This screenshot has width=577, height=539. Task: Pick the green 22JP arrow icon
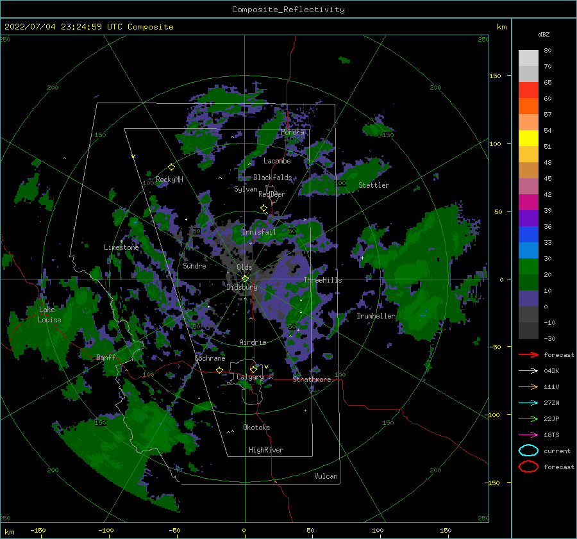coord(528,419)
